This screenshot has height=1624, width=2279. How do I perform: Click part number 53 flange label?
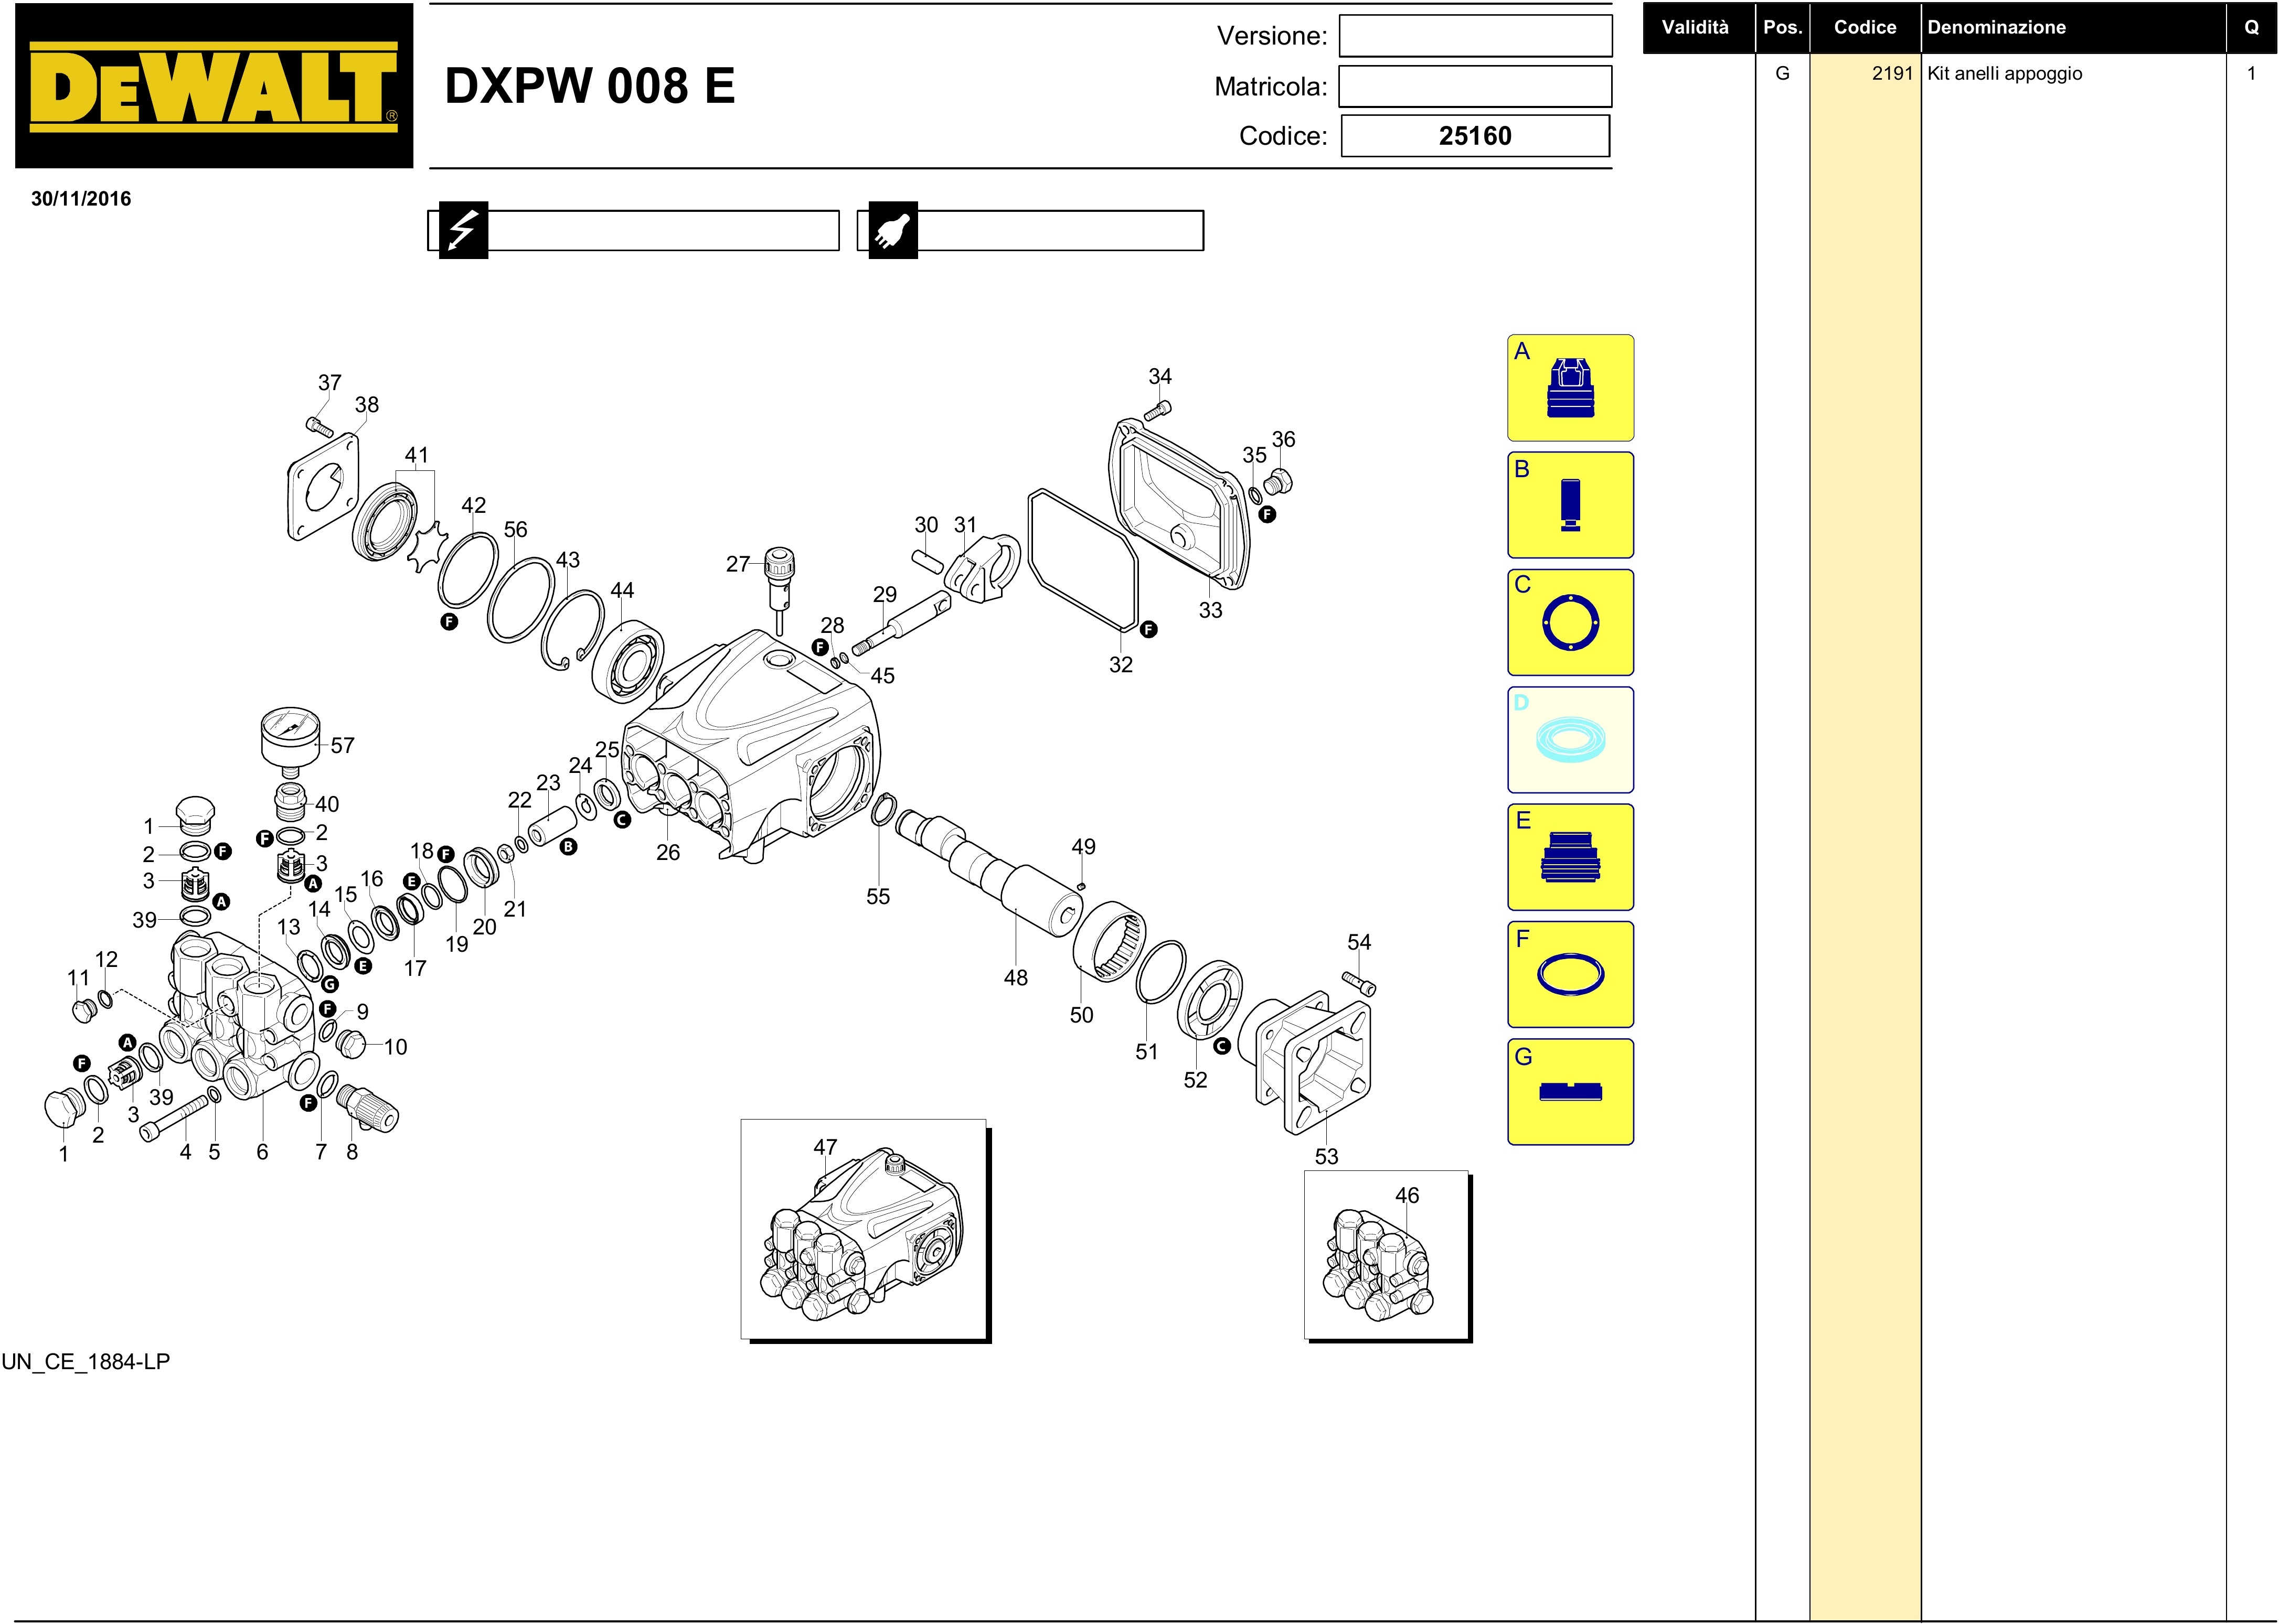tap(1327, 1157)
